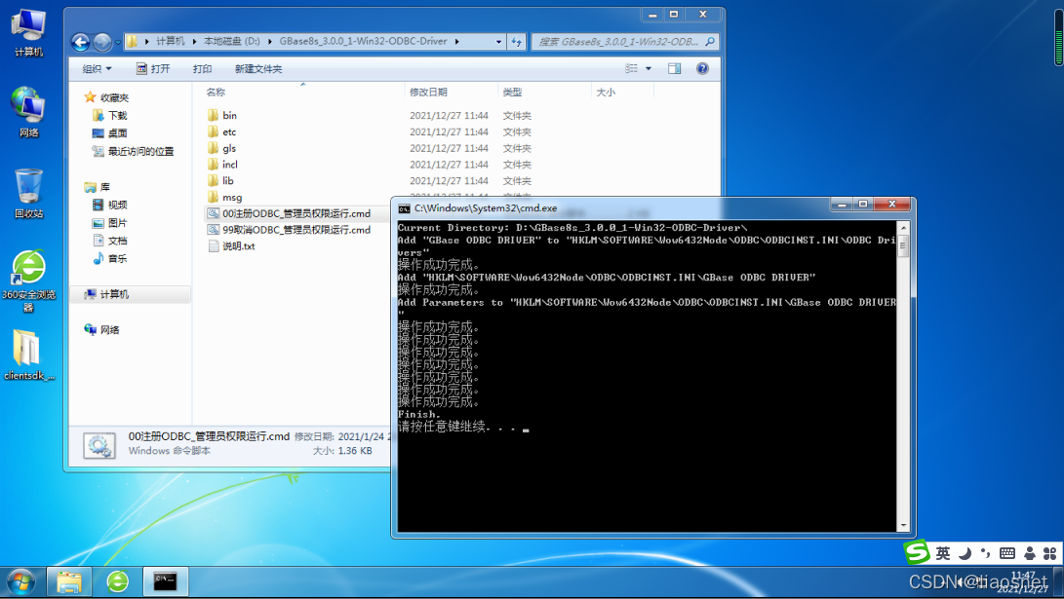Open the 回收站 recycle bin icon
The width and height of the screenshot is (1064, 599).
click(28, 193)
